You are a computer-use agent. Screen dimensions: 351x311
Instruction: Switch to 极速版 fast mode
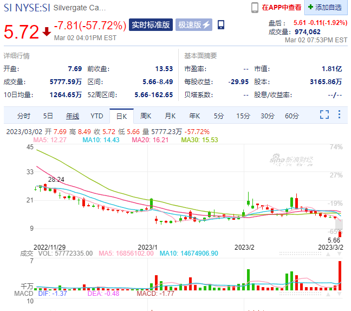point(193,24)
